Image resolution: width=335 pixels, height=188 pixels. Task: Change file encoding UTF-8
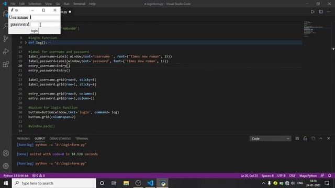281,175
